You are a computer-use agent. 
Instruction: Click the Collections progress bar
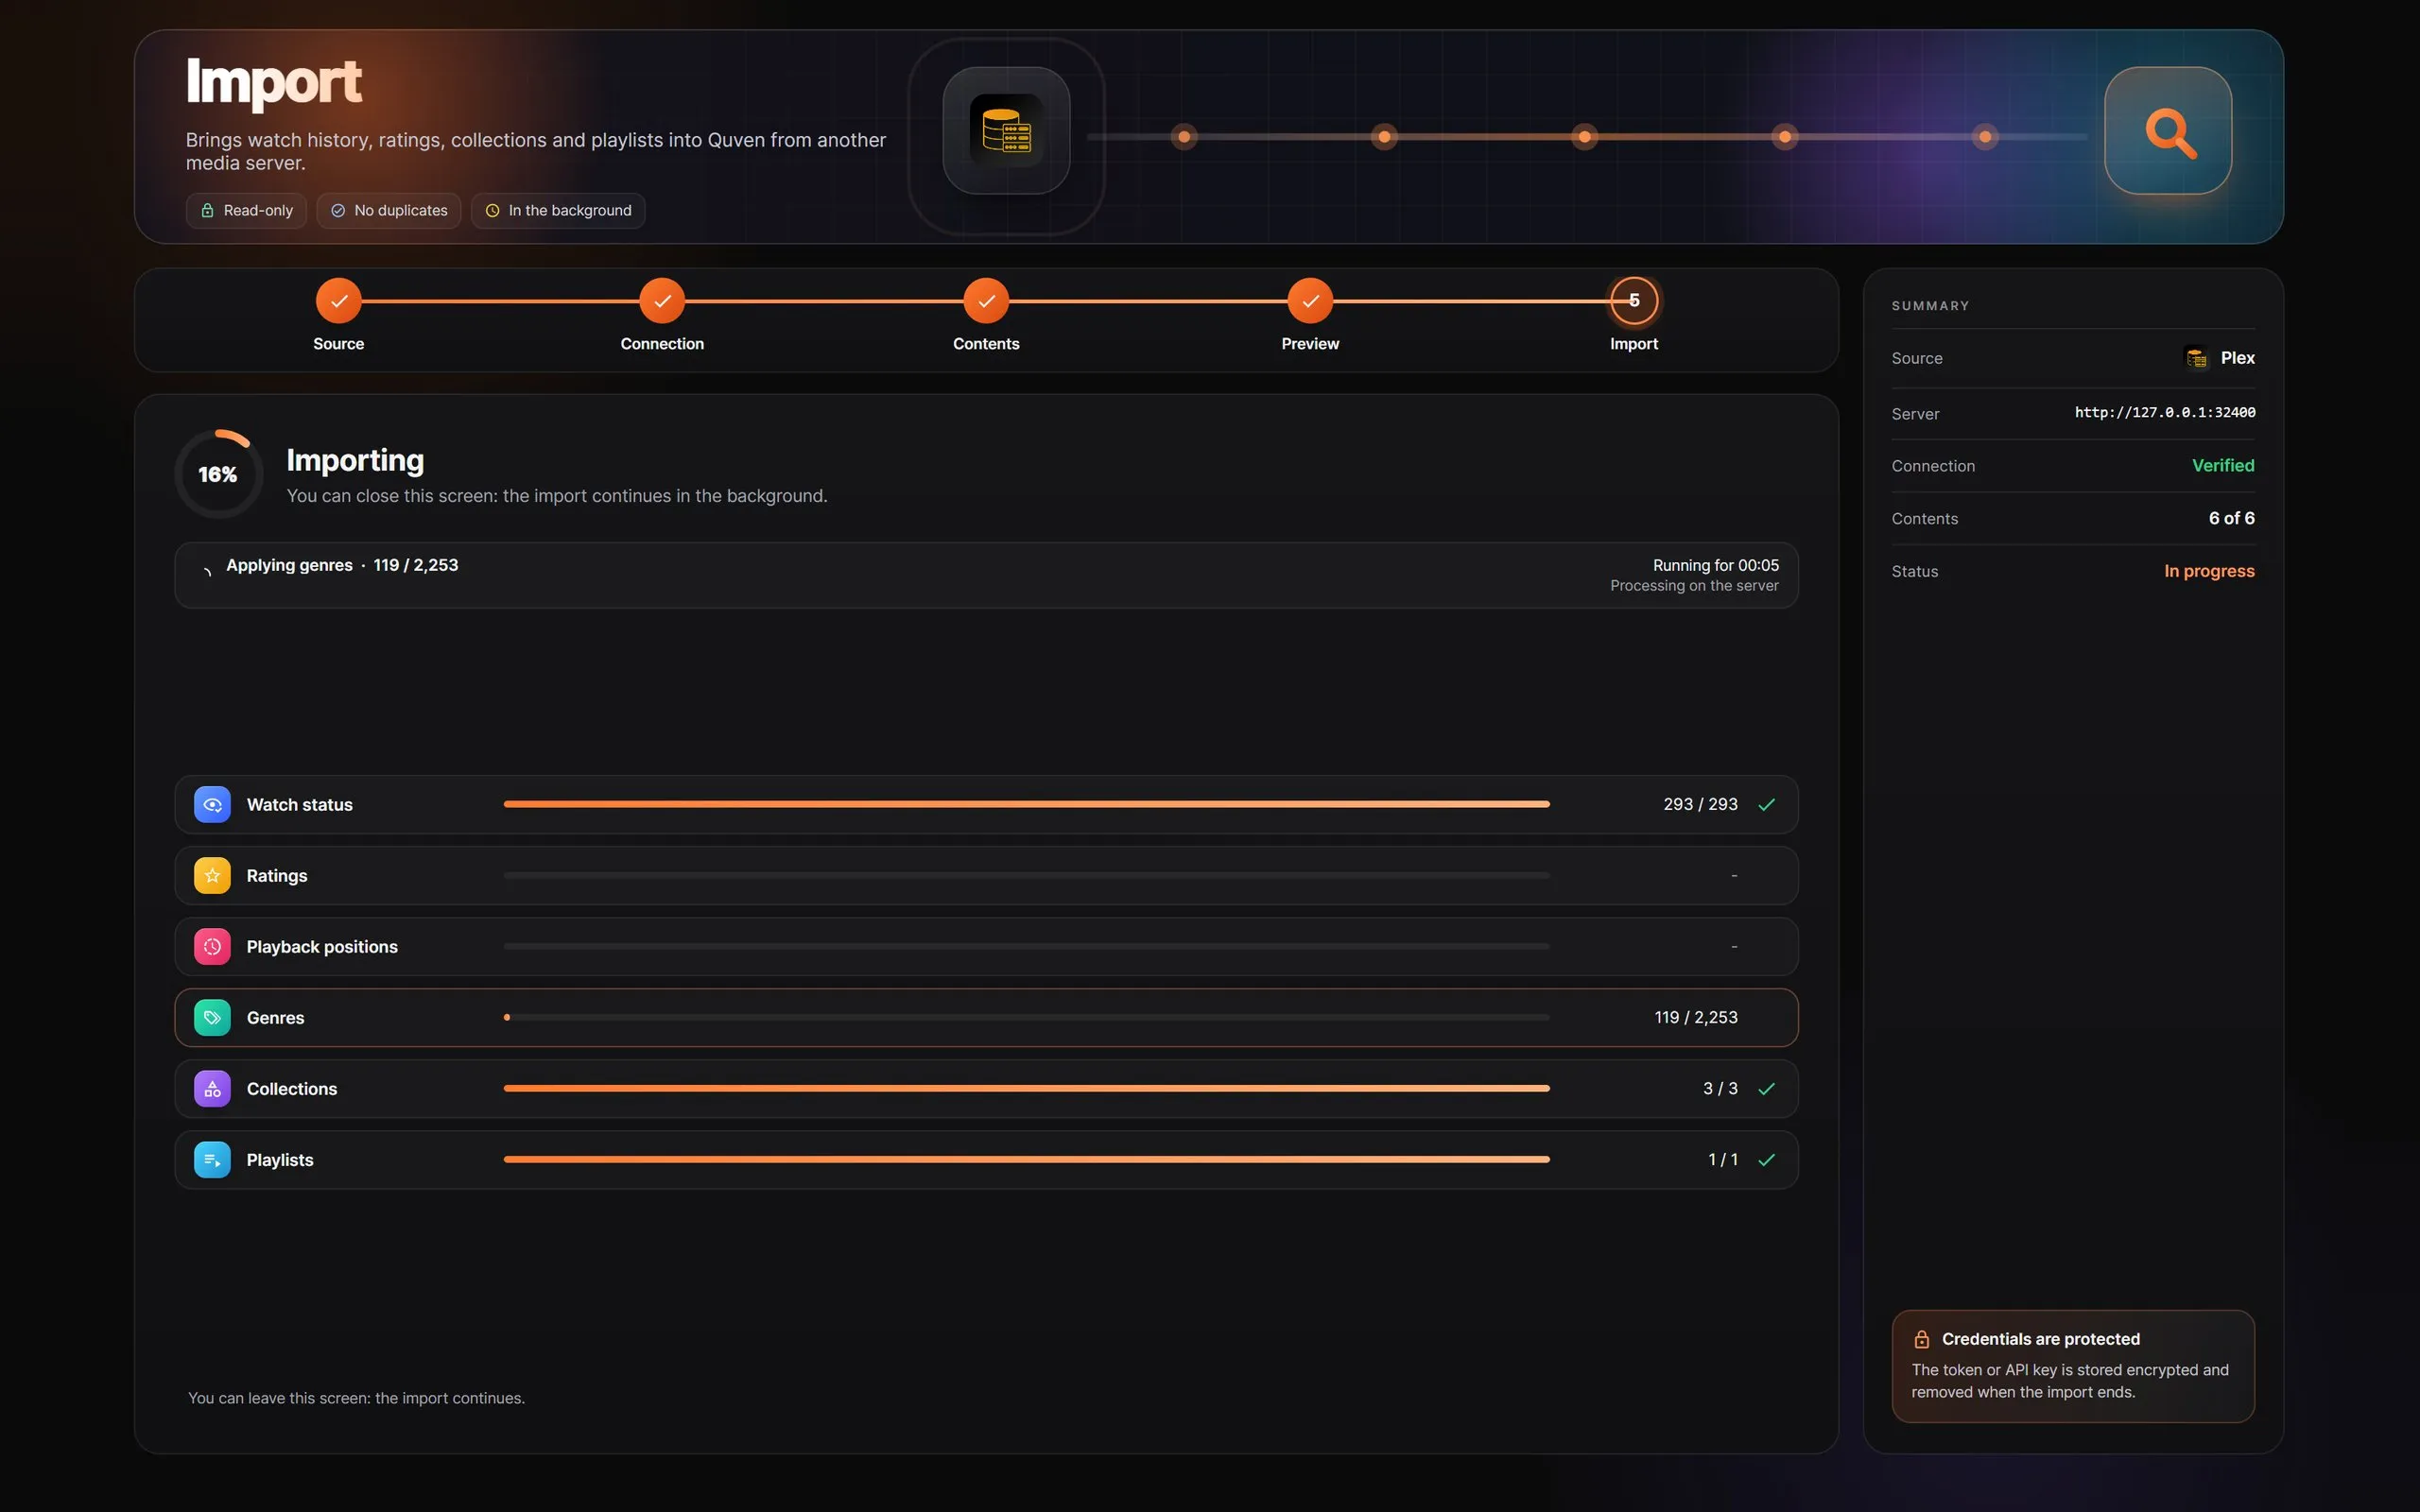1026,1088
